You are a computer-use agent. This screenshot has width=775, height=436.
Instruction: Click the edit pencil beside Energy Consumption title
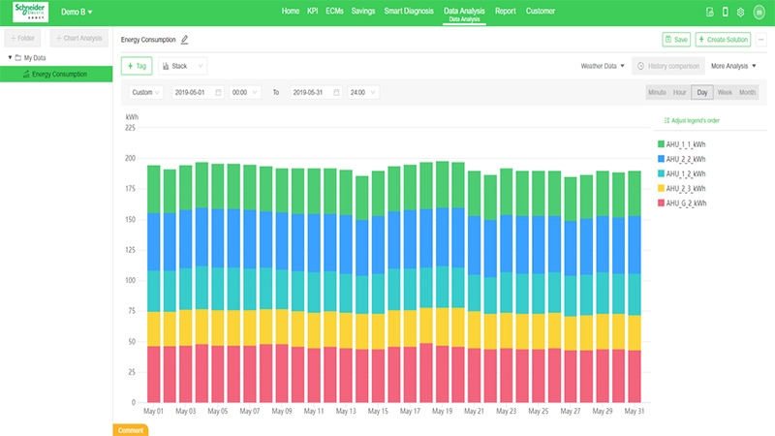[x=185, y=40]
